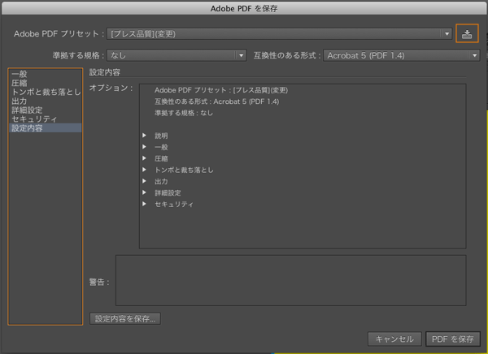The image size is (488, 354).
Task: Open the Adobe PDF プリセット dropdown
Action: point(279,34)
